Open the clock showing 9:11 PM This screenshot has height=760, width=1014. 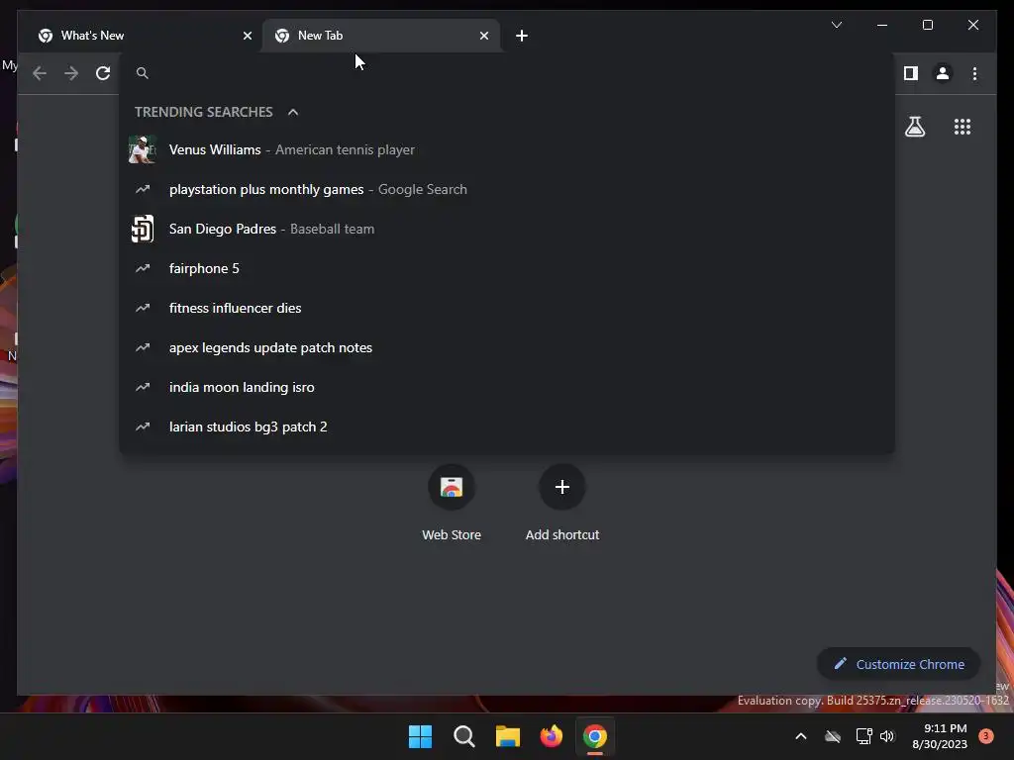[x=940, y=736]
